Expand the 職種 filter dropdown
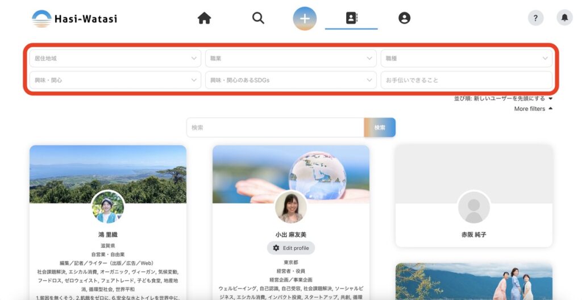The height and width of the screenshot is (300, 582). coord(466,59)
